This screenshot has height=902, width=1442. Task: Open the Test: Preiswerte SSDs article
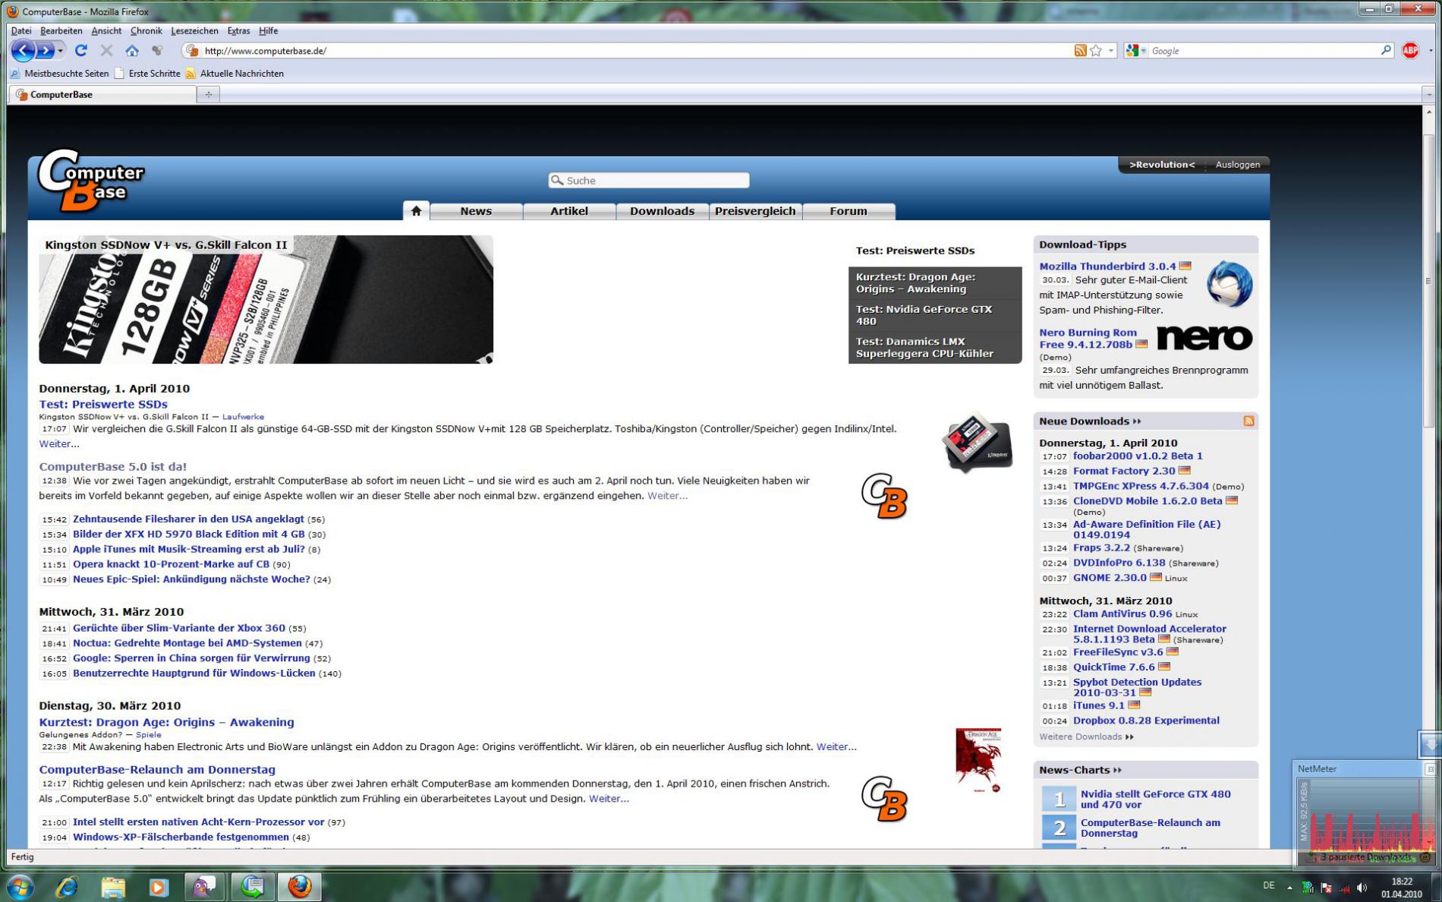[103, 405]
